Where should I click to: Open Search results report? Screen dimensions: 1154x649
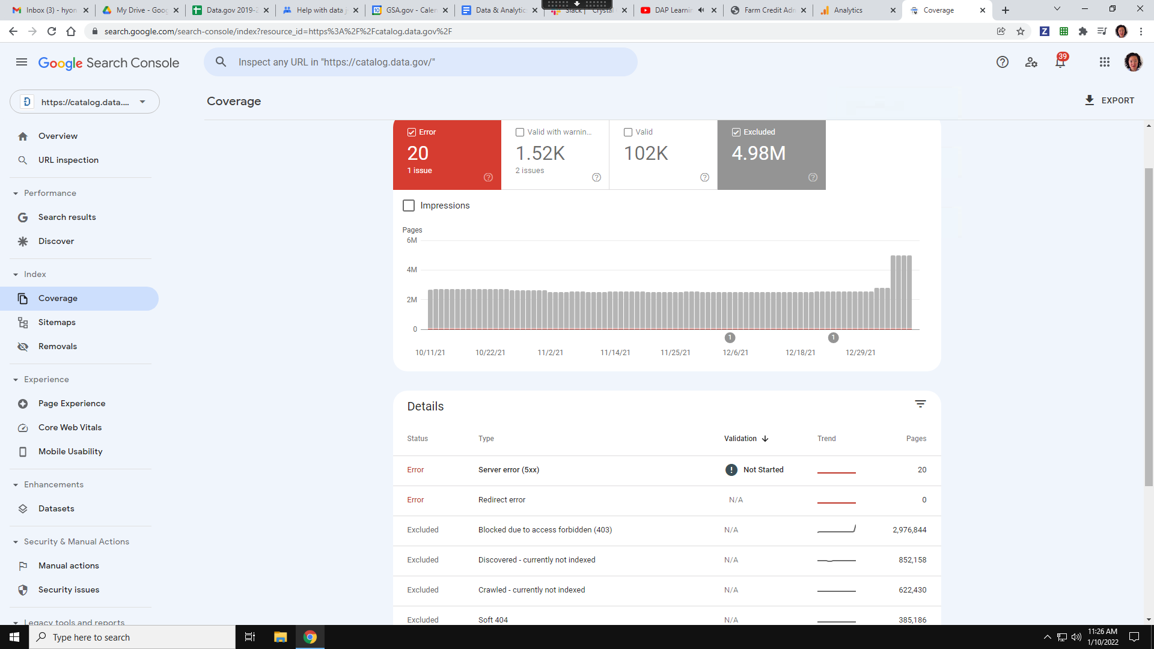(x=79, y=217)
